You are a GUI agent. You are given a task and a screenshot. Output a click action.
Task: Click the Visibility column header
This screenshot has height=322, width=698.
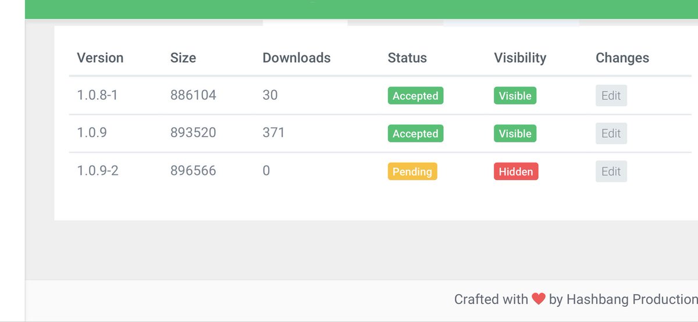tap(520, 58)
